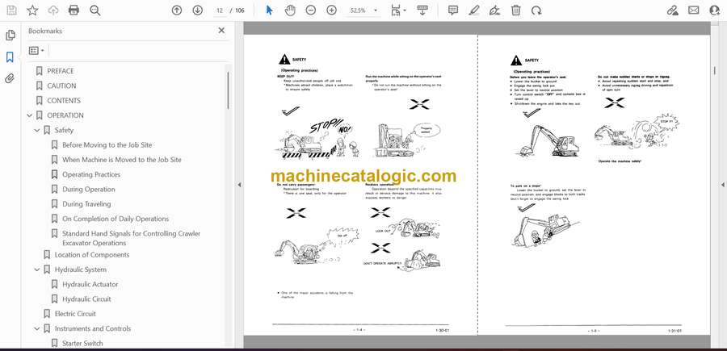Jump to Hydraulic Circuit bookmark
The height and width of the screenshot is (351, 727).
coord(86,299)
